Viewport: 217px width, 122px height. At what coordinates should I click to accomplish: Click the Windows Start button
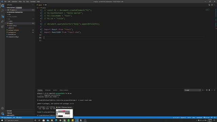[x=2, y=120]
